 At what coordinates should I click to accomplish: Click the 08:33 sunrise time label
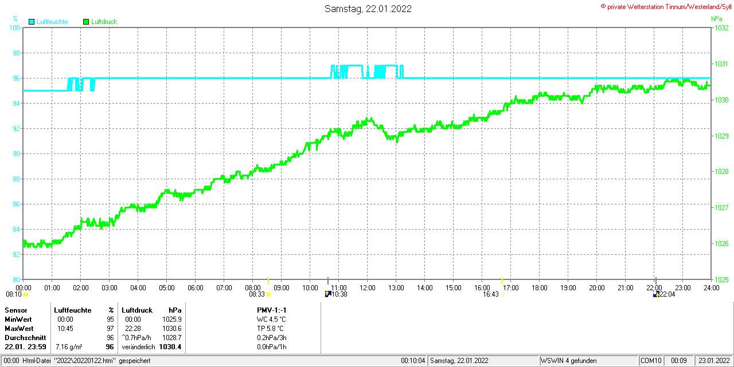(257, 294)
